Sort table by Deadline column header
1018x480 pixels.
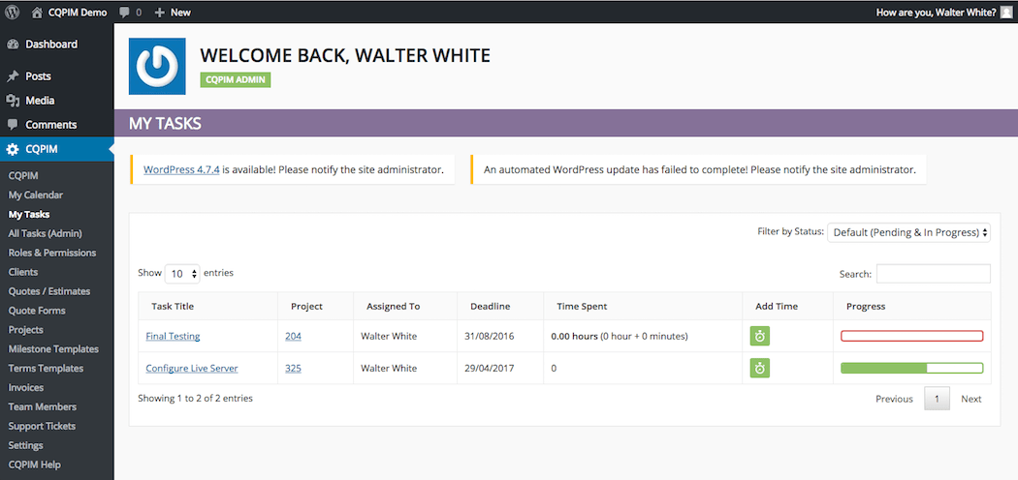[490, 306]
